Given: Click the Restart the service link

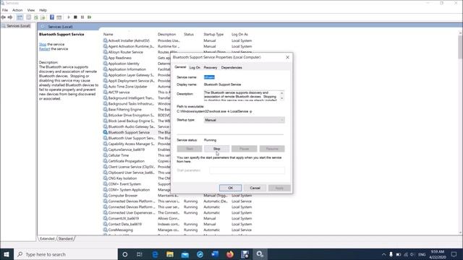Looking at the screenshot, I should coord(44,49).
